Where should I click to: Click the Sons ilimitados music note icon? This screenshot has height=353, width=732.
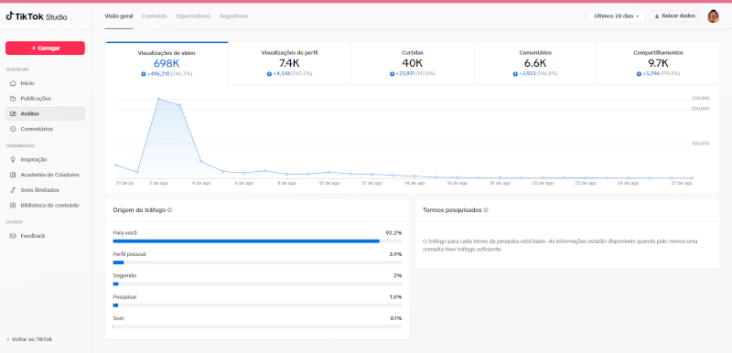pos(13,190)
